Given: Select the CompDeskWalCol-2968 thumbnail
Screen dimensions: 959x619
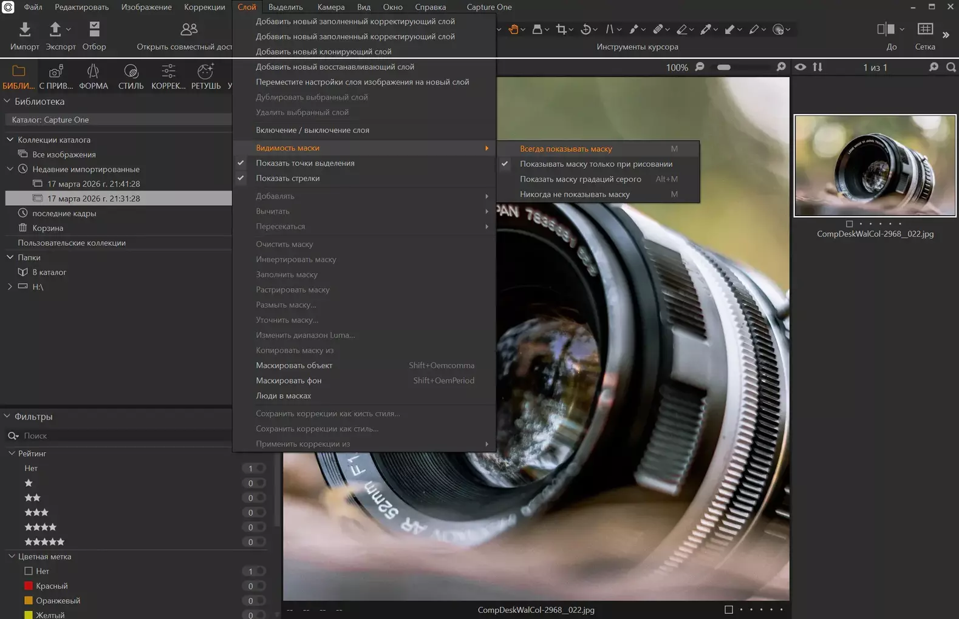Looking at the screenshot, I should (875, 166).
